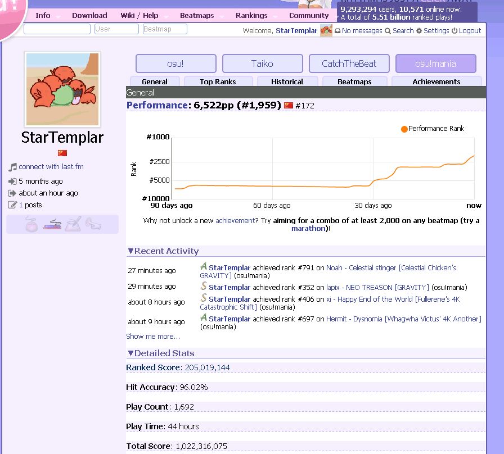The width and height of the screenshot is (504, 454).
Task: Click the Logout power icon
Action: coord(454,31)
